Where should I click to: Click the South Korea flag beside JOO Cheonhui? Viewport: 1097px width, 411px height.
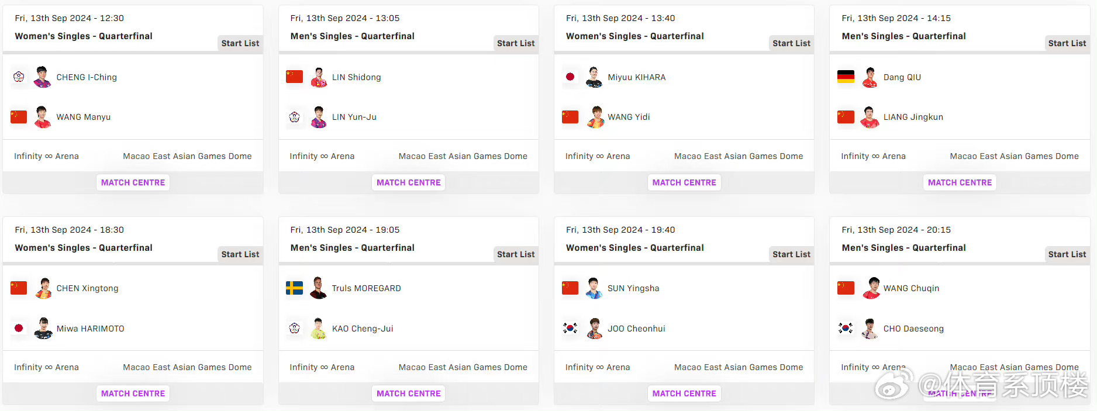point(570,328)
